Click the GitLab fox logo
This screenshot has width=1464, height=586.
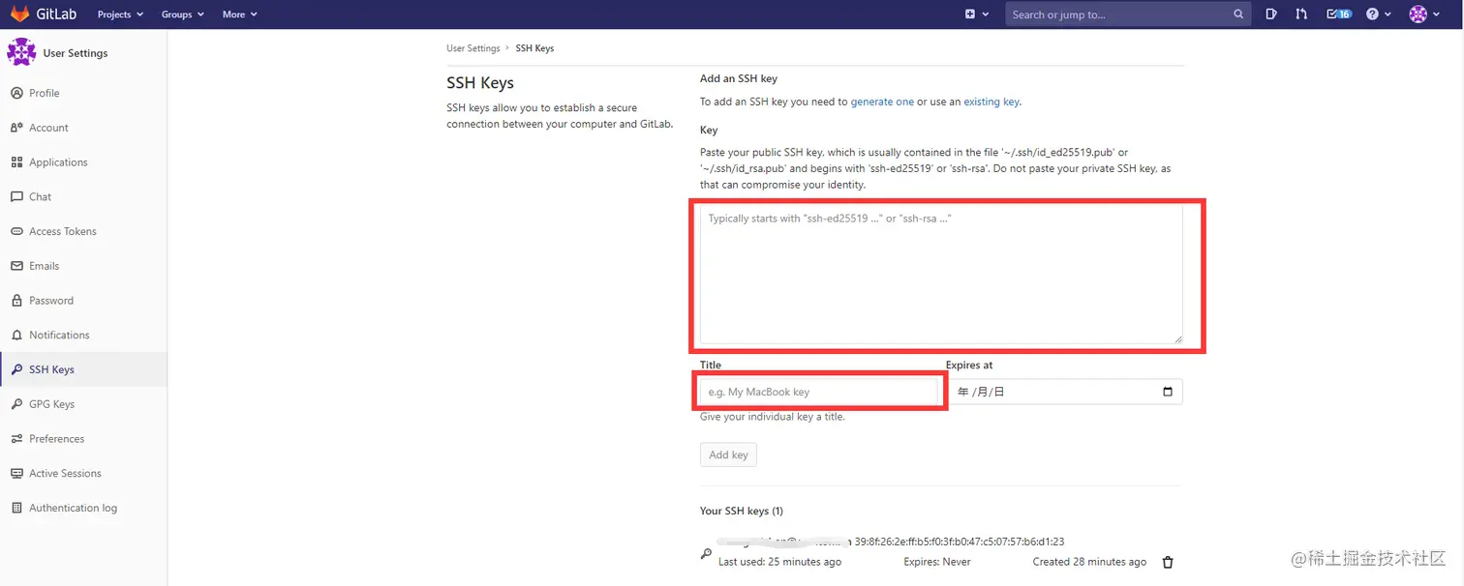[19, 15]
